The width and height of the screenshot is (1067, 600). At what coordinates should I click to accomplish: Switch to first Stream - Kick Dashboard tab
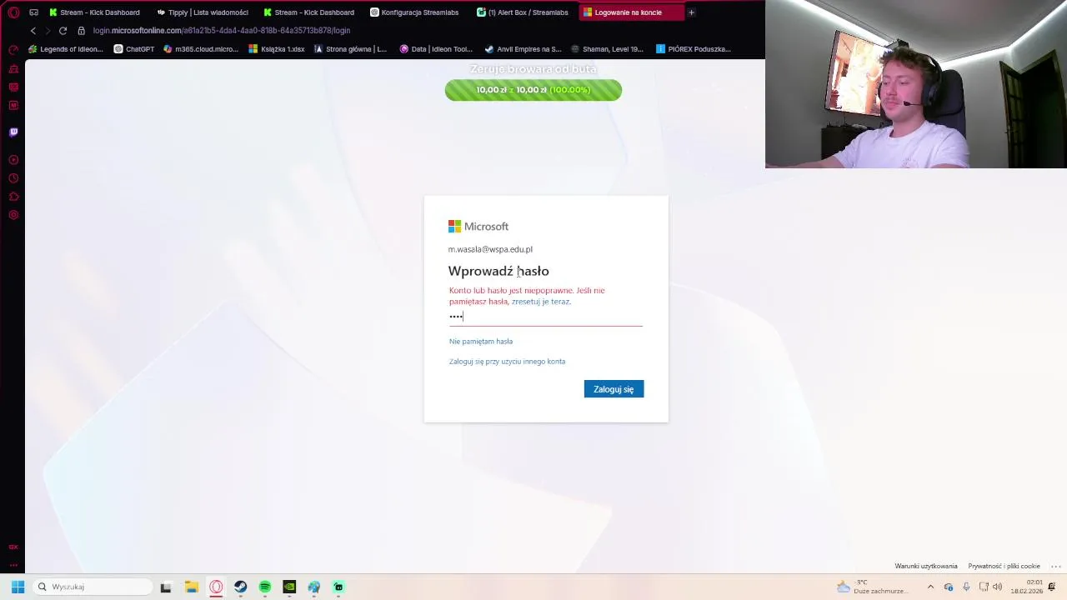coord(94,12)
